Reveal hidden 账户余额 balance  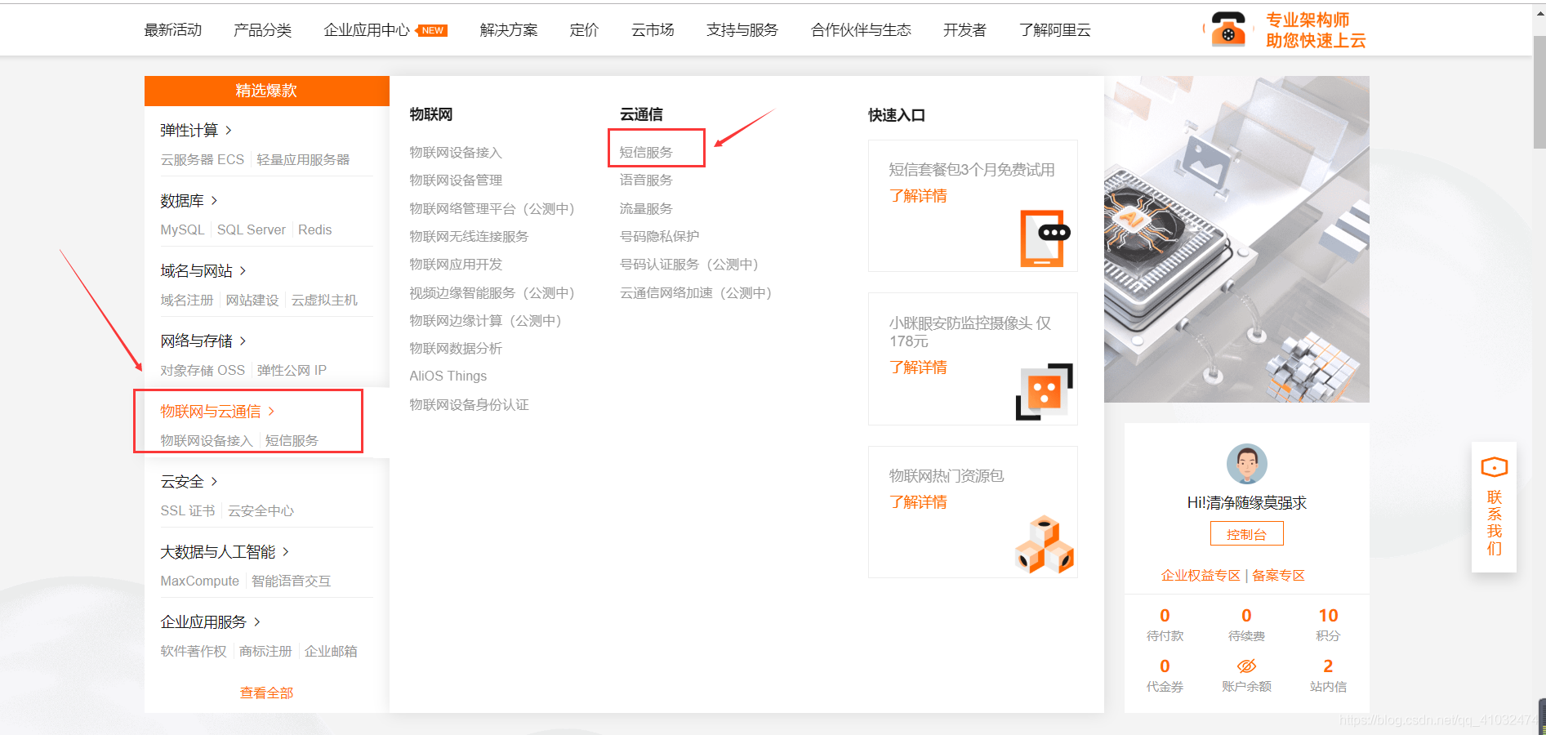pos(1246,666)
